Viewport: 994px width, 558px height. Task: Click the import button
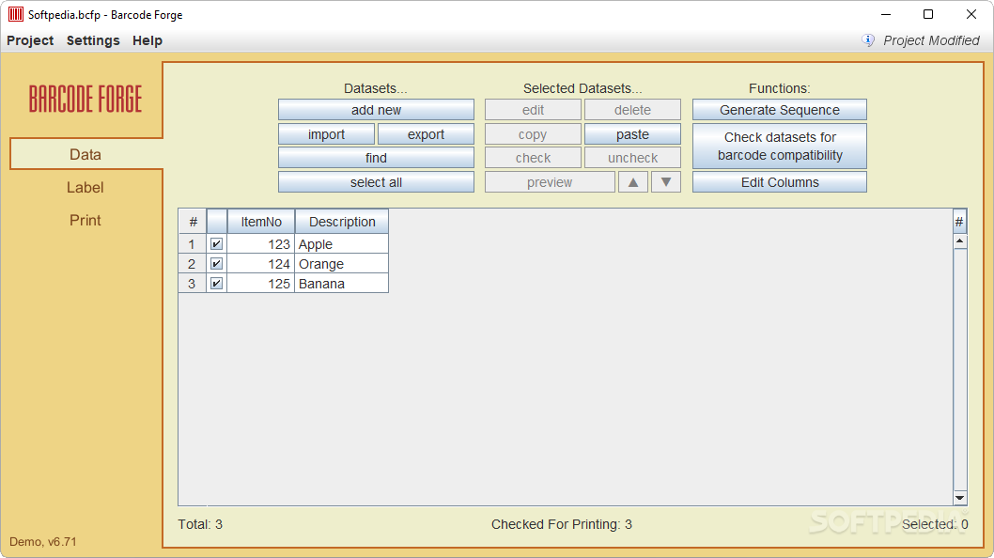(x=326, y=134)
